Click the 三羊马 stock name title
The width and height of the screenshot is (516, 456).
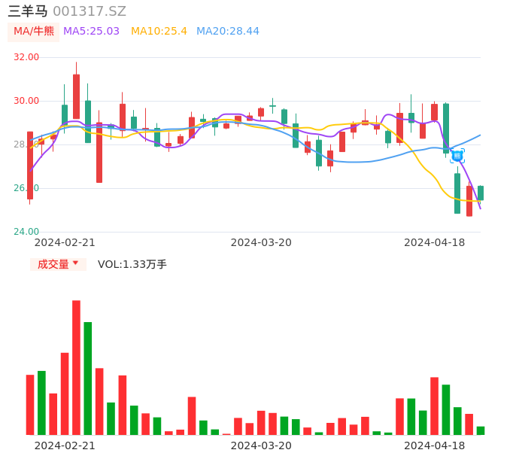[x=28, y=11]
